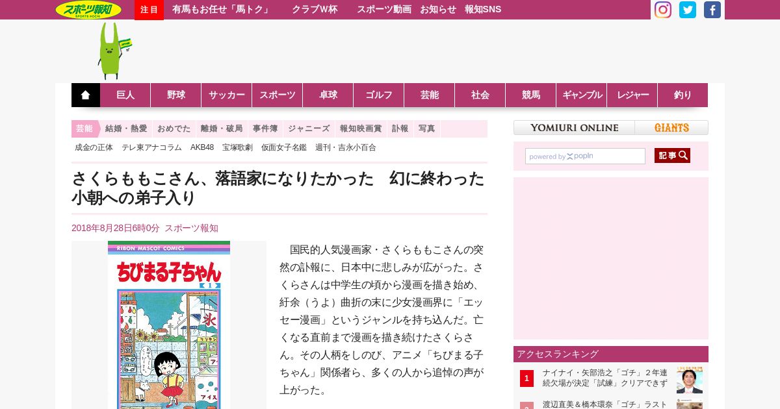This screenshot has height=409, width=780.
Task: Select おめでた sub-category
Action: tap(174, 129)
